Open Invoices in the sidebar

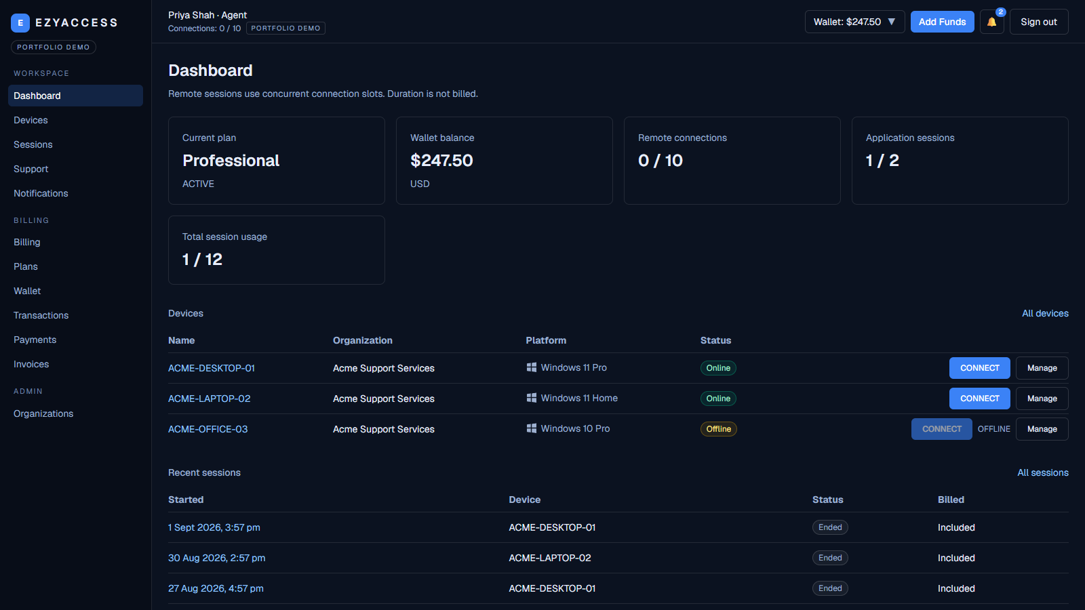pos(75,364)
